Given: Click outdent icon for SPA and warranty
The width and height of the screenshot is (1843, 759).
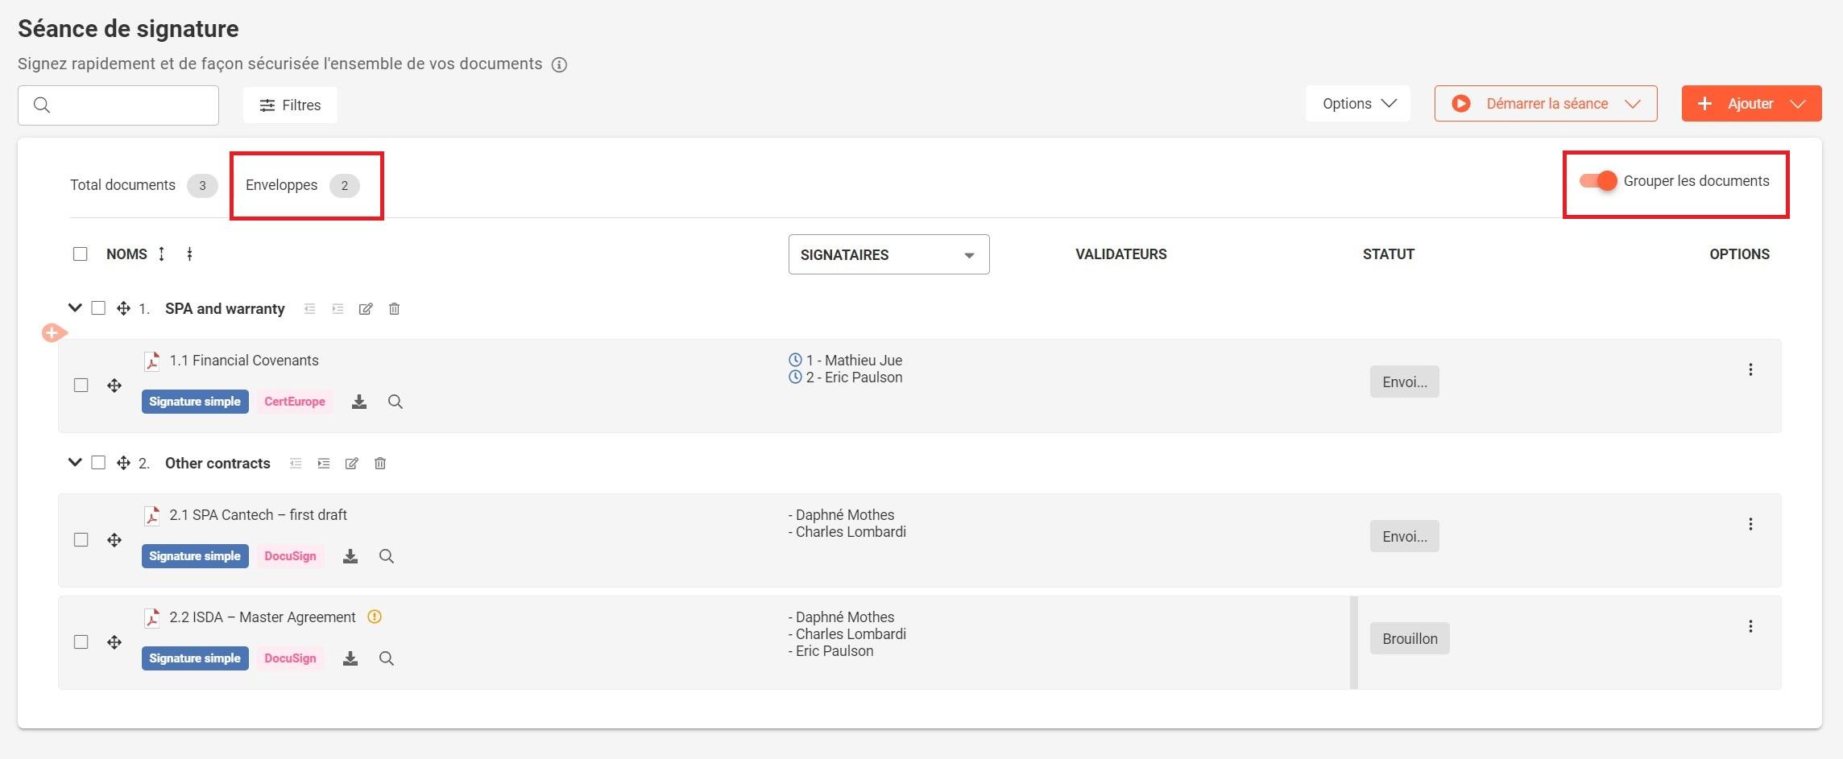Looking at the screenshot, I should click(309, 309).
